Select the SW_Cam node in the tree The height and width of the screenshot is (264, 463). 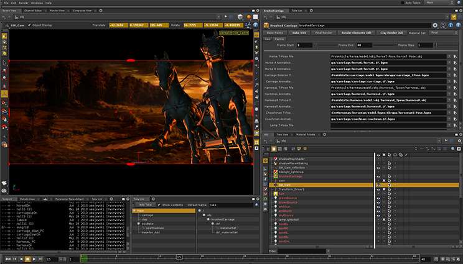point(284,185)
